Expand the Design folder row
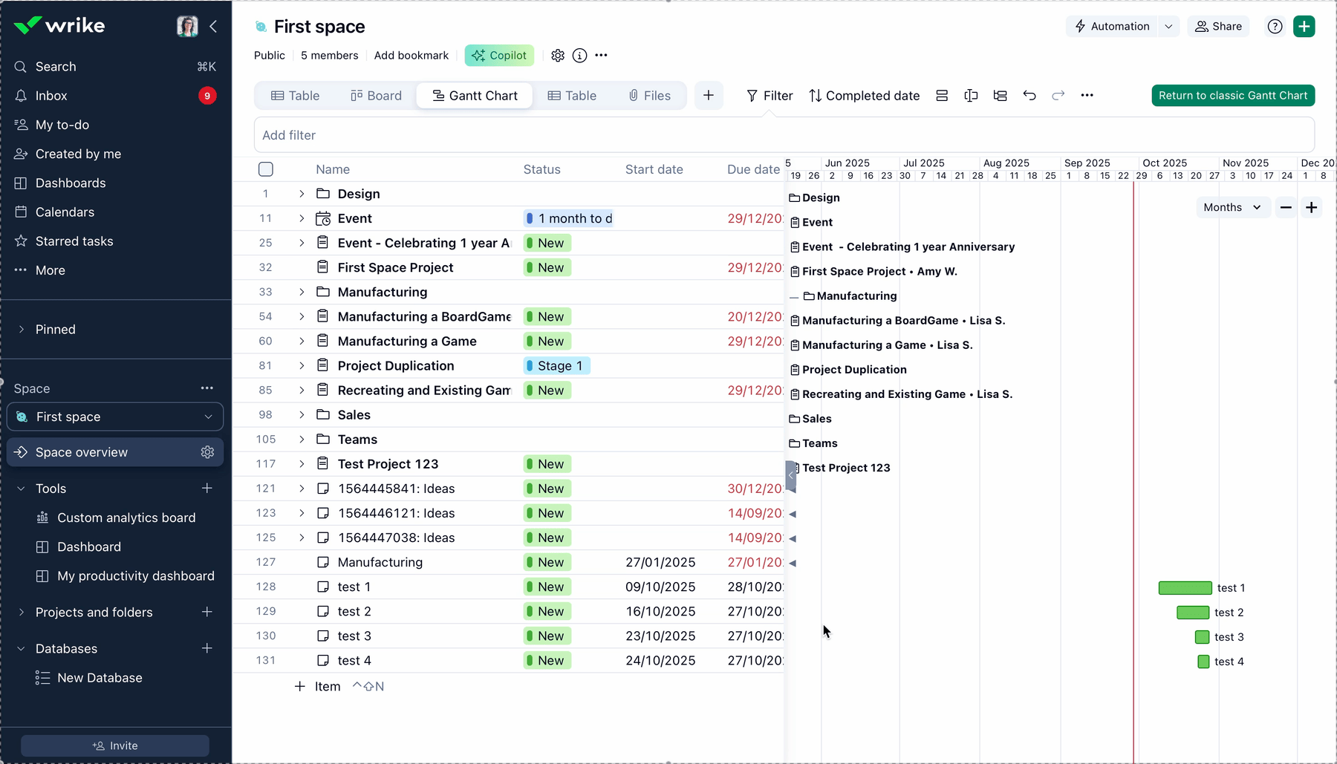1337x764 pixels. [x=302, y=194]
